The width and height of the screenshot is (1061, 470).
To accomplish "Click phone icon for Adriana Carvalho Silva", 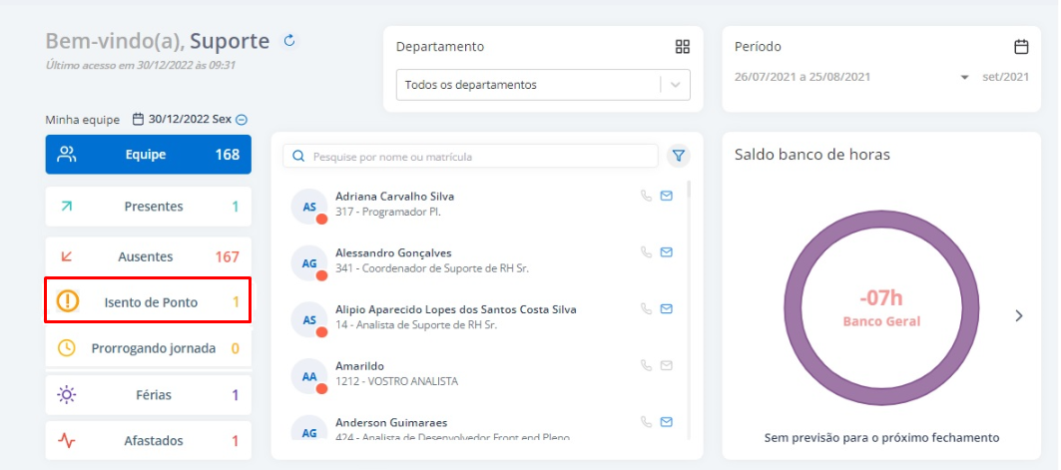I will pos(646,196).
